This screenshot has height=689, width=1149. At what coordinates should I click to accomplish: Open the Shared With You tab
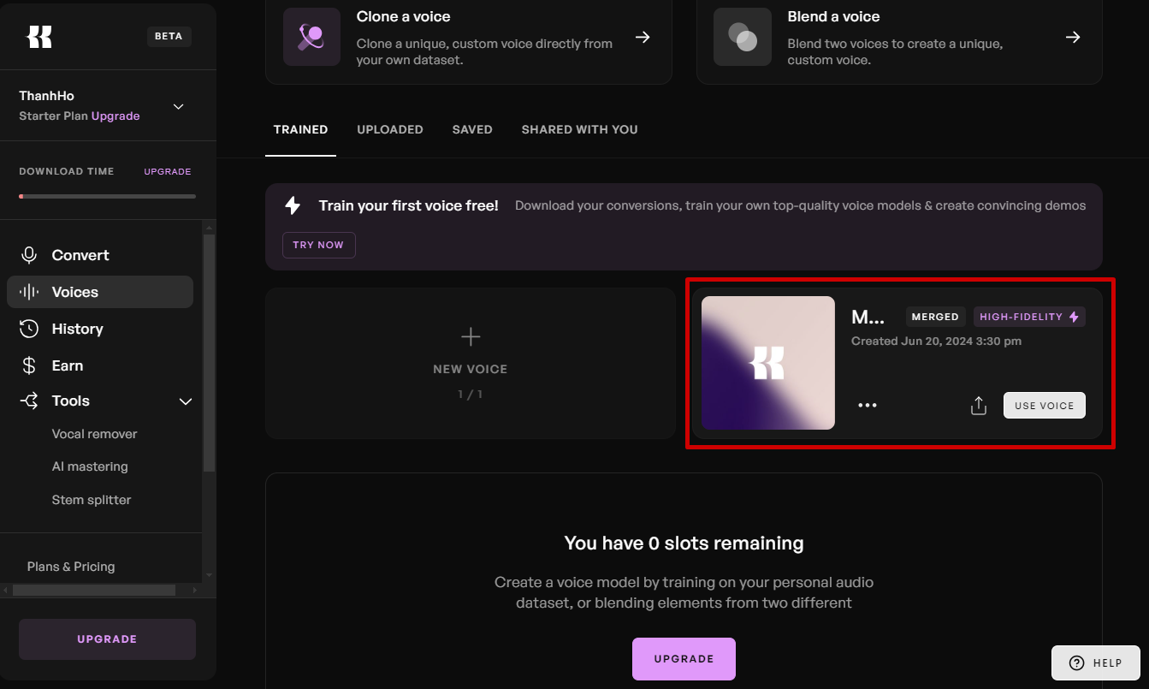pos(579,129)
